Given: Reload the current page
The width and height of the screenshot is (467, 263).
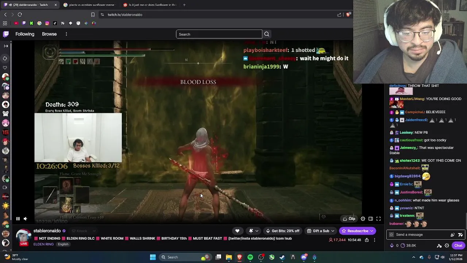Looking at the screenshot, I should (20, 15).
